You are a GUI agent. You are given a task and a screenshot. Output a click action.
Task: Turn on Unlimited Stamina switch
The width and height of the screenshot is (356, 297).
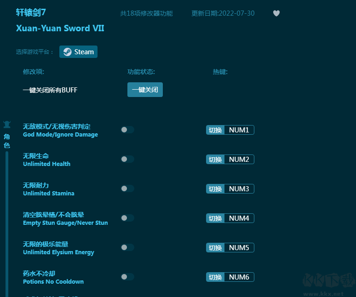[127, 188]
